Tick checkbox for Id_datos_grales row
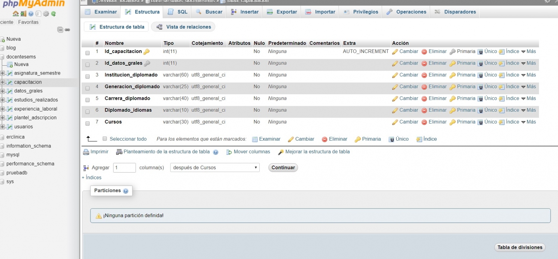 87,65
